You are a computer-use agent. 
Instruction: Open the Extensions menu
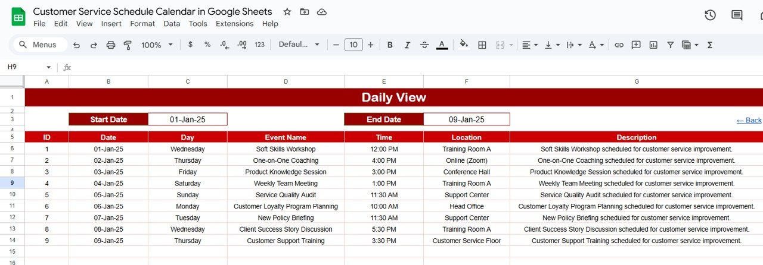click(234, 24)
